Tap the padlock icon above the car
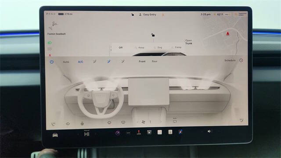Image resolution: width=281 pixels, height=158 pixels. click(153, 35)
